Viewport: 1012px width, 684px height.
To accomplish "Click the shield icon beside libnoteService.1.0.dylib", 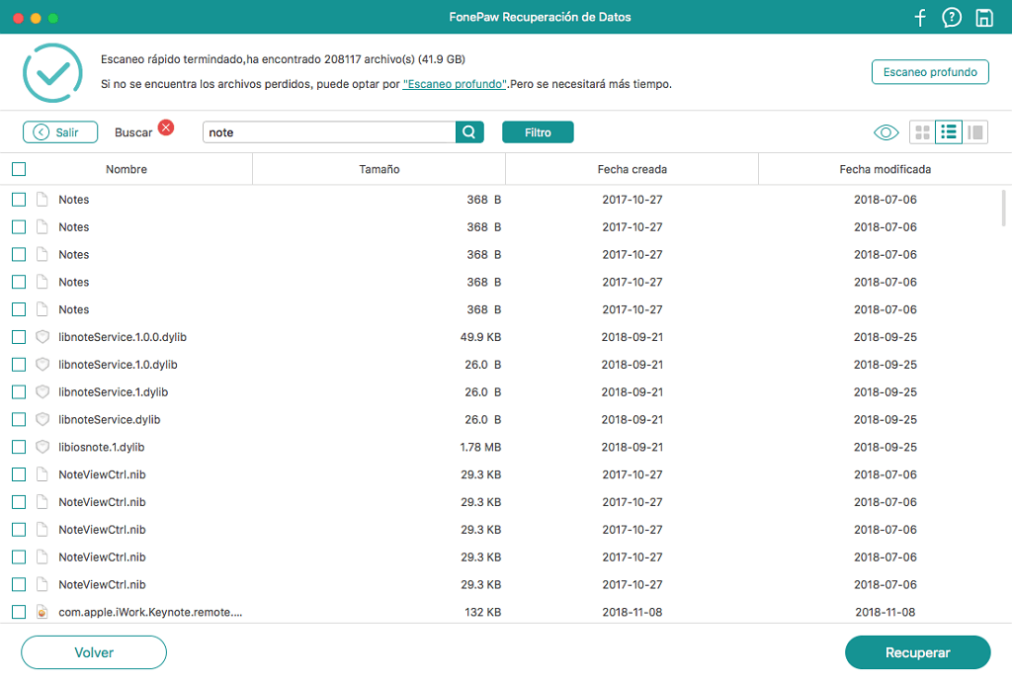I will pos(42,365).
